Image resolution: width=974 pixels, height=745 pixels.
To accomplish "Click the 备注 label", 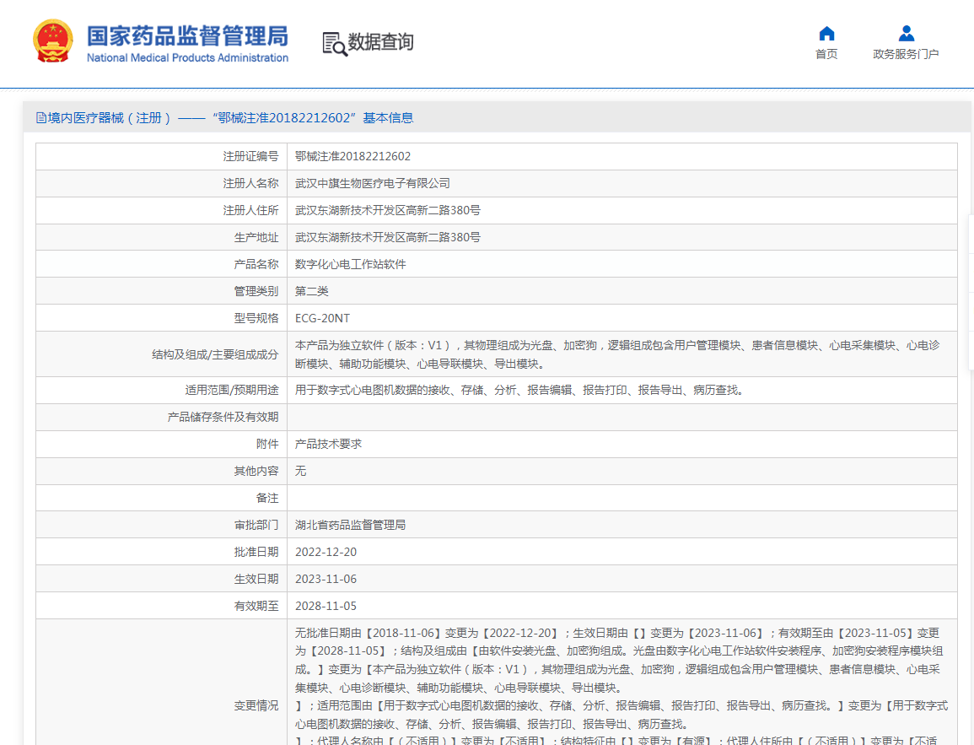I will click(x=267, y=498).
